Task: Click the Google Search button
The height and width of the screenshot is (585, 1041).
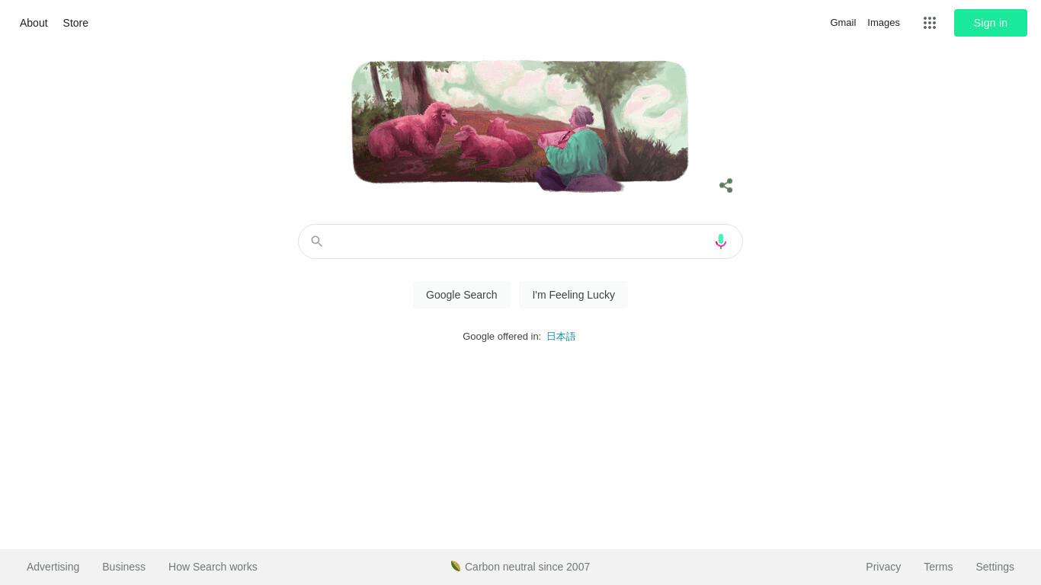Action: (x=461, y=295)
